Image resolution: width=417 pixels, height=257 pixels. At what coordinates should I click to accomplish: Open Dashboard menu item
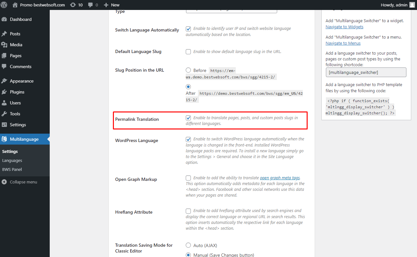(x=25, y=19)
